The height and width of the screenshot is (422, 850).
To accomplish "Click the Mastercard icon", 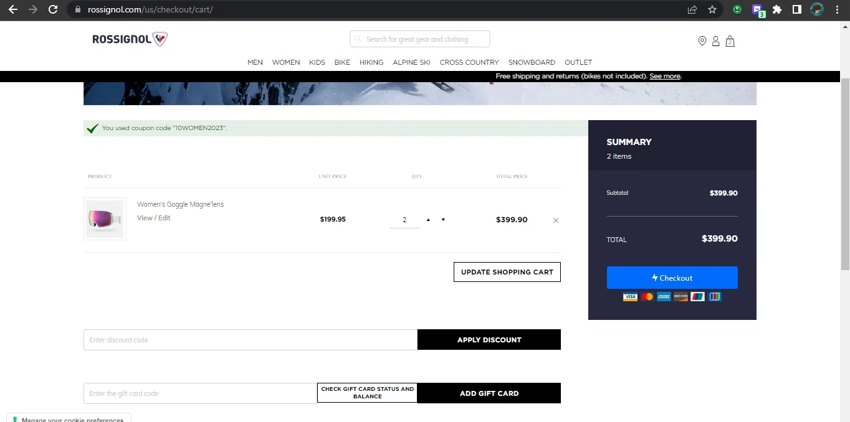I will (x=647, y=297).
